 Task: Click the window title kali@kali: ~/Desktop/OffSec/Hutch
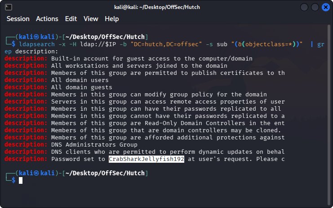[157, 7]
